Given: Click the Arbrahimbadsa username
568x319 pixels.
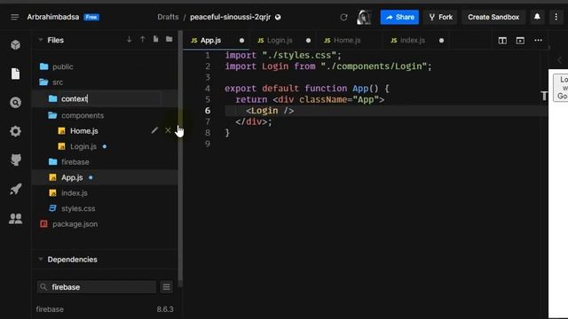Looking at the screenshot, I should [53, 17].
